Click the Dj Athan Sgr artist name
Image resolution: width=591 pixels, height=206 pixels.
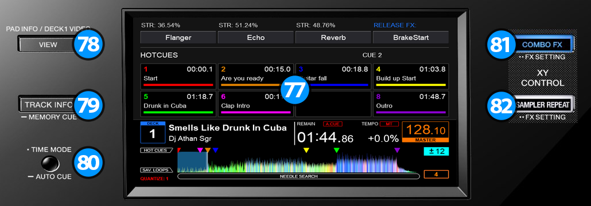click(x=190, y=138)
